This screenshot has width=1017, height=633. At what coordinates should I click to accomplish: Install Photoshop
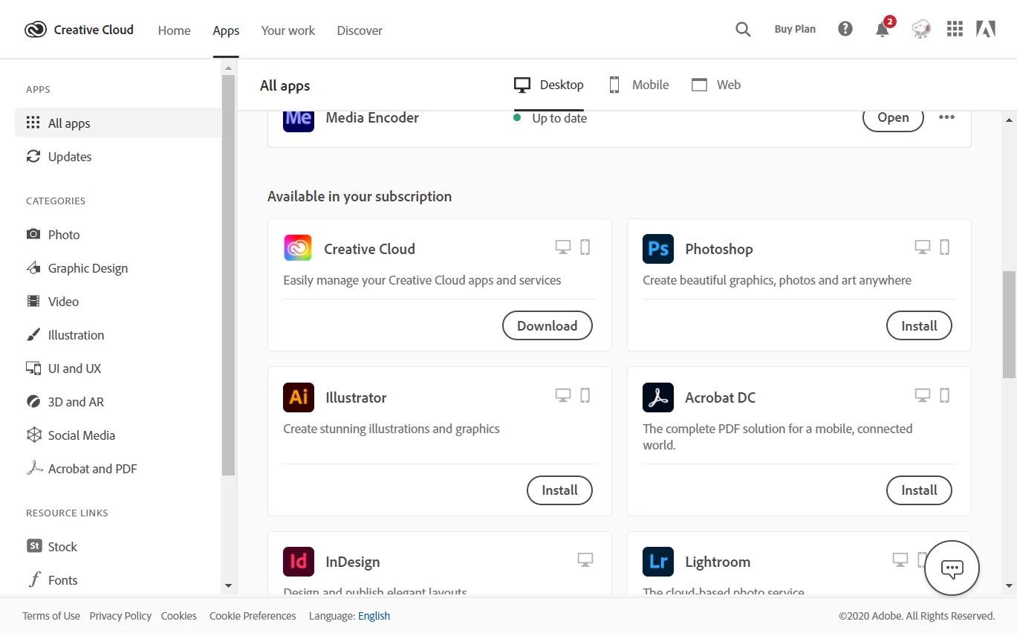click(919, 325)
